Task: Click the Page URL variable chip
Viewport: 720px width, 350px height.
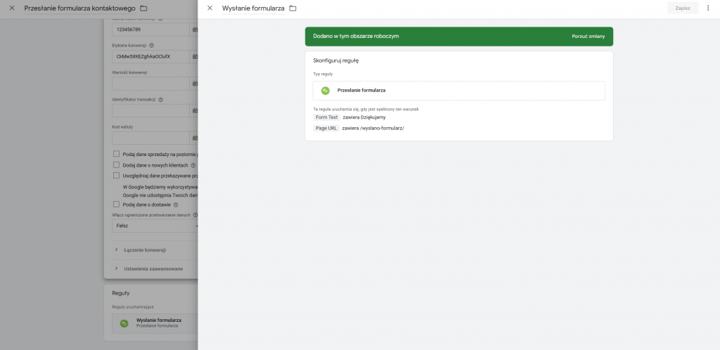Action: [x=326, y=129]
